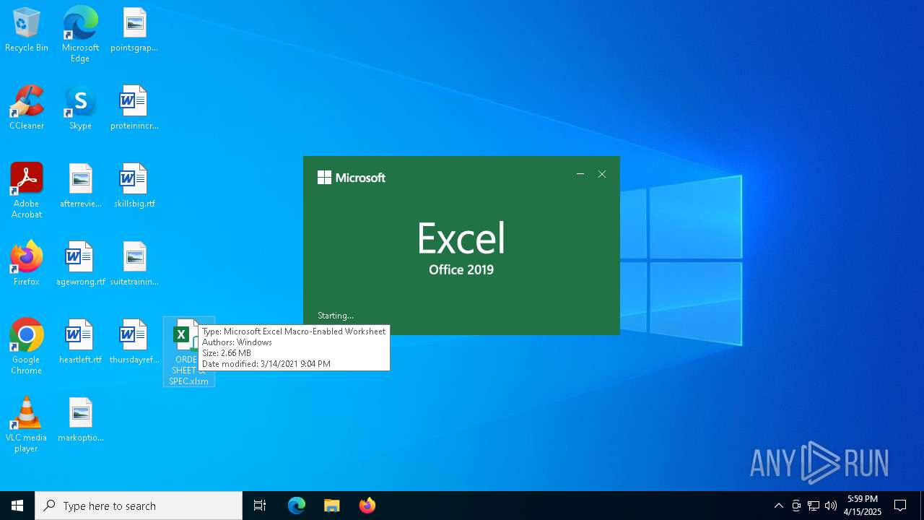
Task: Open the CCleaner desktop shortcut
Action: coord(27,108)
